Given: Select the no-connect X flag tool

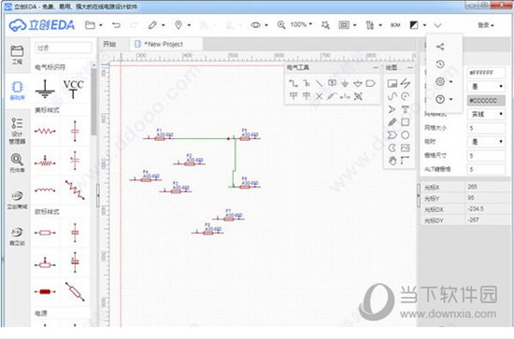Looking at the screenshot, I should (x=319, y=96).
